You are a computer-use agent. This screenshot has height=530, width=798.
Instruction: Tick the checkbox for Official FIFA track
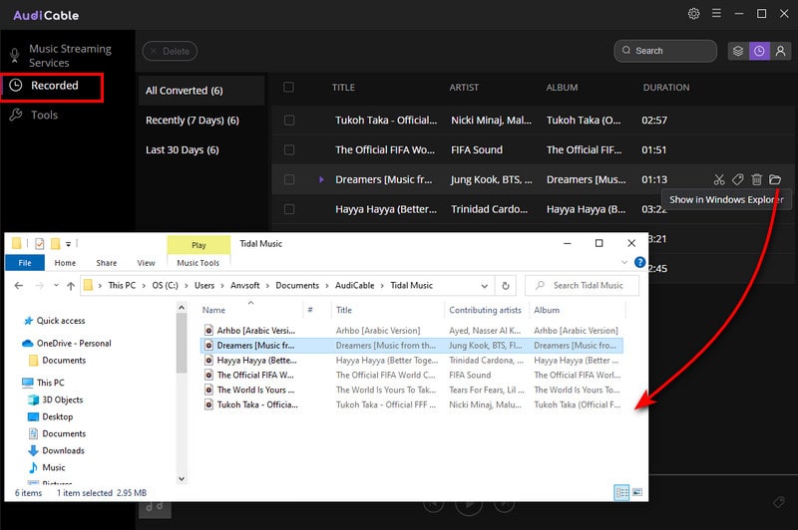pyautogui.click(x=289, y=149)
